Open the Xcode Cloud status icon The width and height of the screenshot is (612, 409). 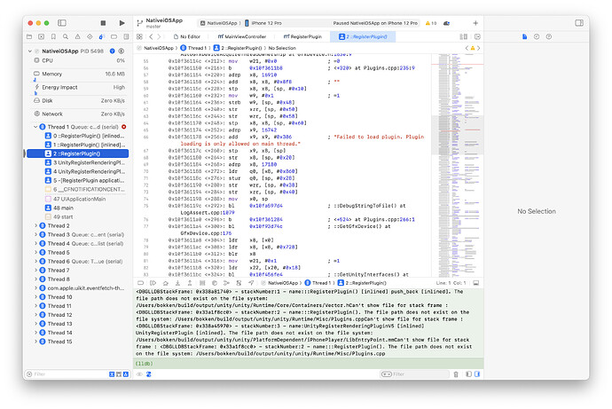(x=446, y=23)
